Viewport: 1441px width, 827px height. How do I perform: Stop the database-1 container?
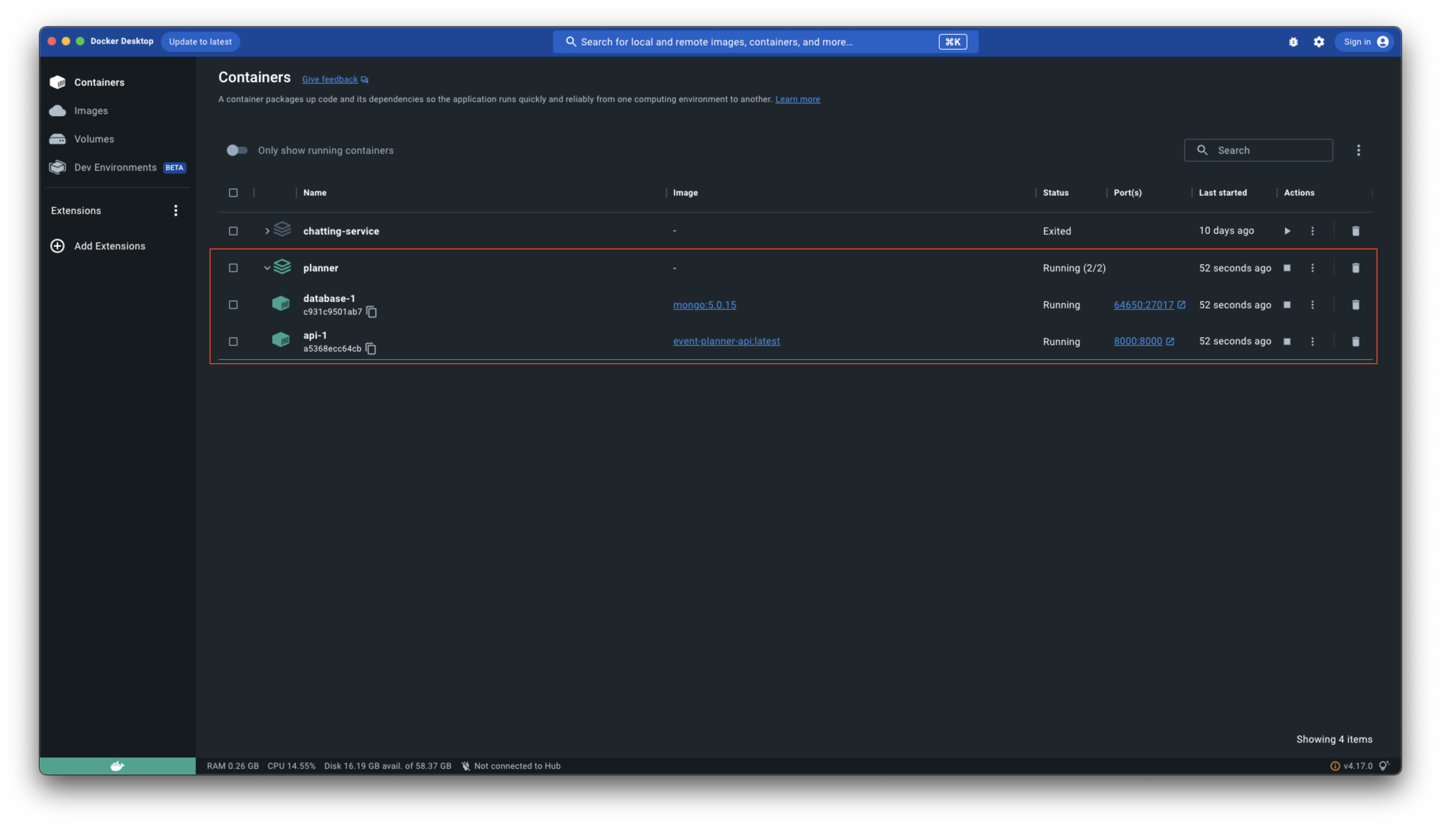pos(1287,305)
